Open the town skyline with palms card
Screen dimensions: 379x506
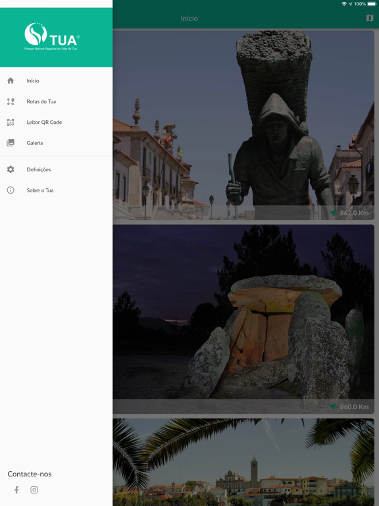pos(243,462)
